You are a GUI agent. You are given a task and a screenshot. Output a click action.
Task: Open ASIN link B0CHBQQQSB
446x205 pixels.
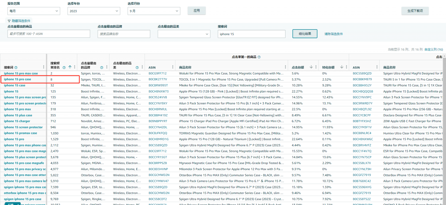click(x=363, y=91)
